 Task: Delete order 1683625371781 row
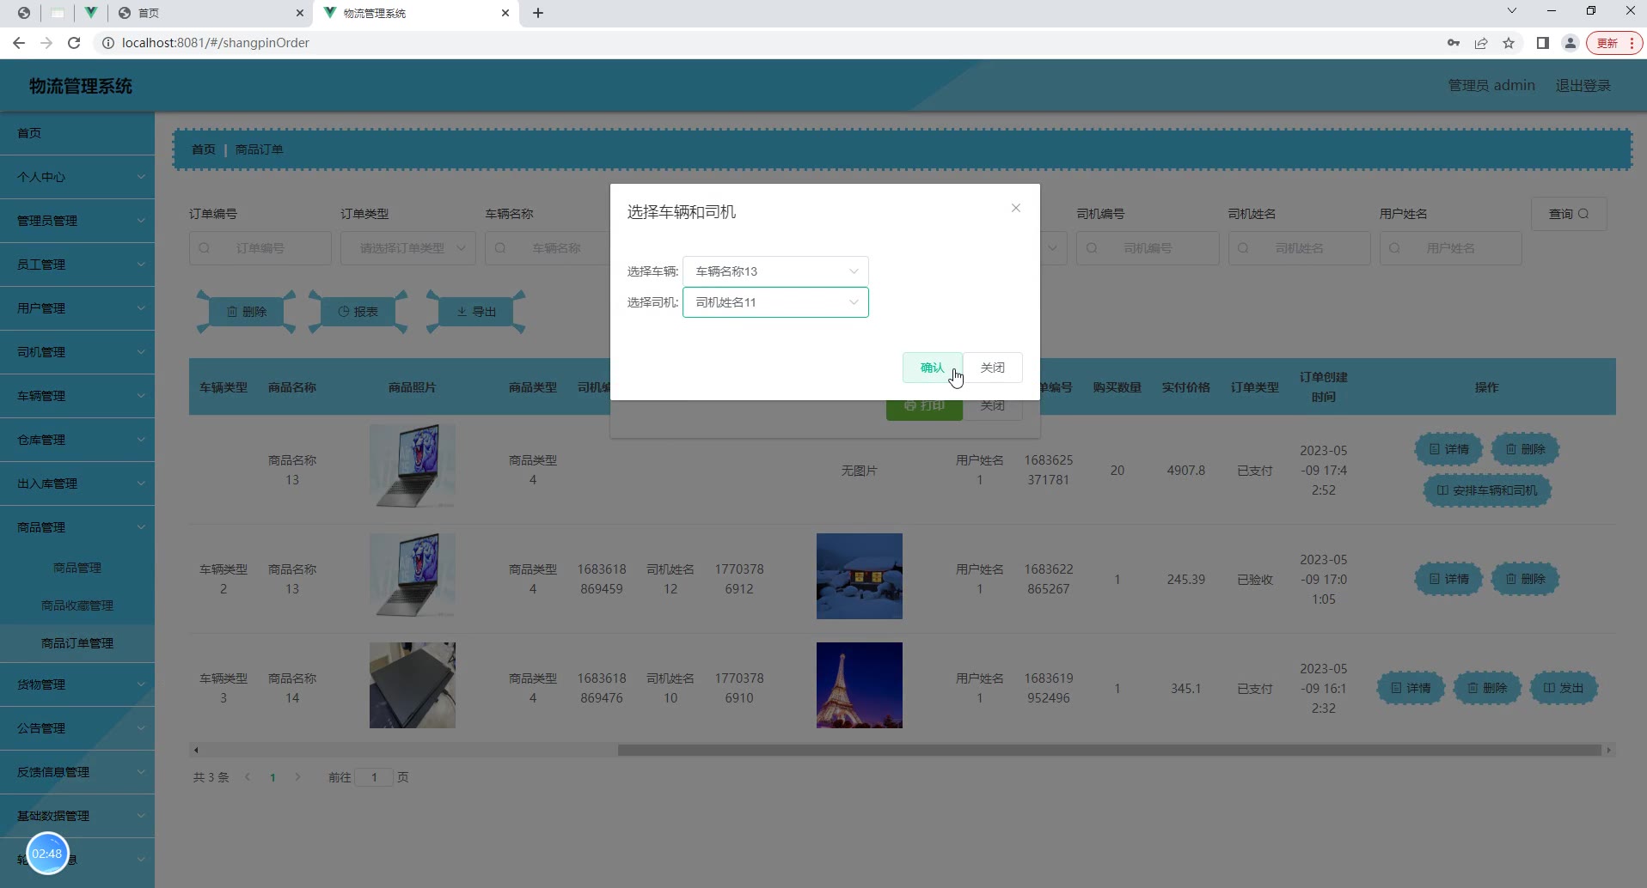[x=1525, y=449]
